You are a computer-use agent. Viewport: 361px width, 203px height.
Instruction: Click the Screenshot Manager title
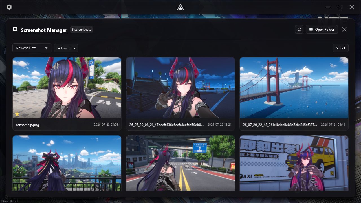point(44,30)
